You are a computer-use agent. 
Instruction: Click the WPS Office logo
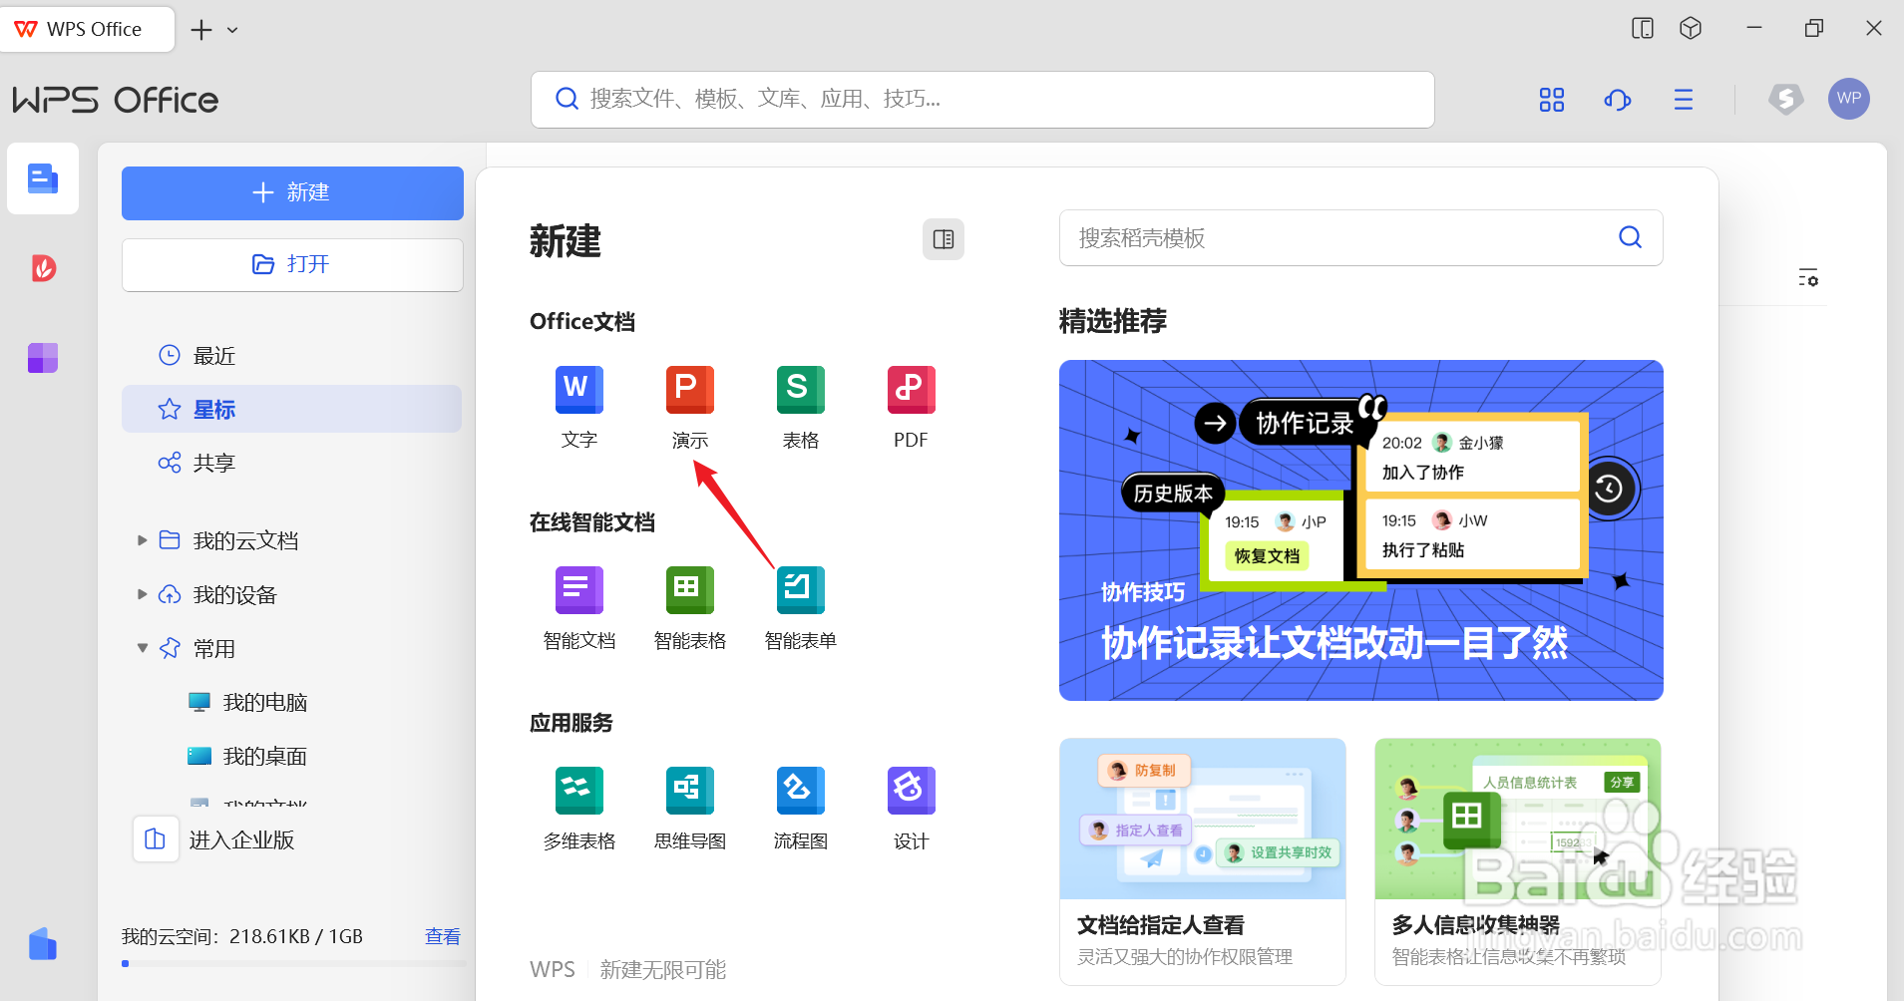click(x=115, y=100)
